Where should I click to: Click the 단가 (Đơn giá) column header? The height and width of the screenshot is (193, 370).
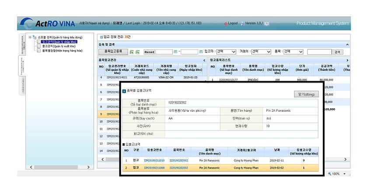pyautogui.click(x=302, y=69)
